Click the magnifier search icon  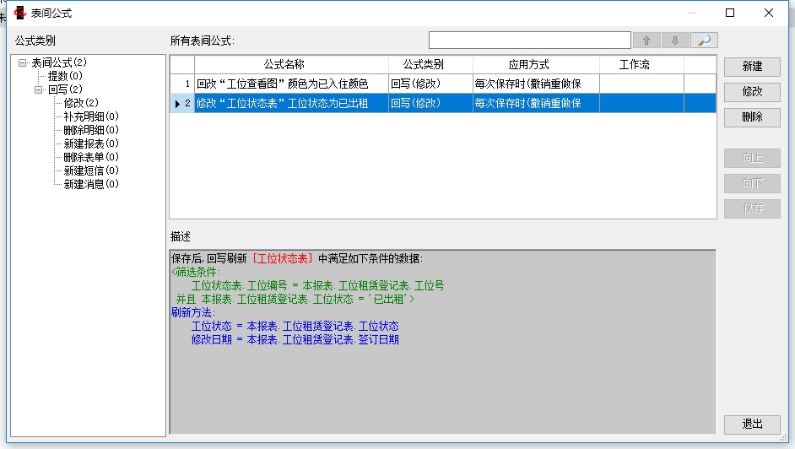[704, 41]
